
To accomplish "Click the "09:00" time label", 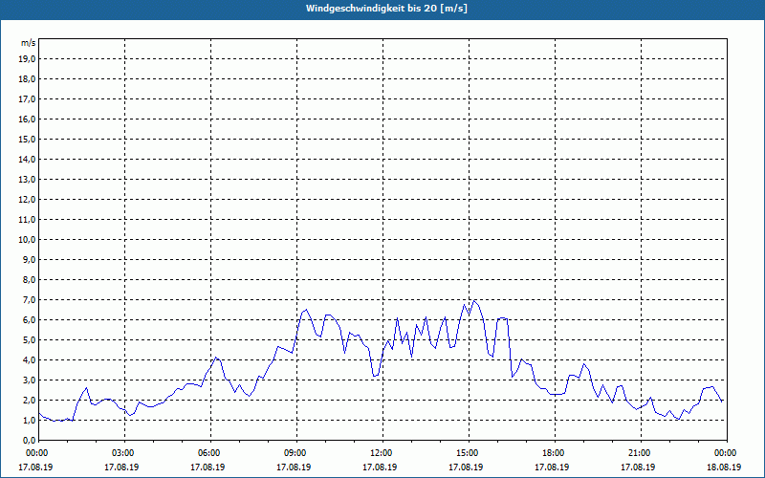I will 296,453.
